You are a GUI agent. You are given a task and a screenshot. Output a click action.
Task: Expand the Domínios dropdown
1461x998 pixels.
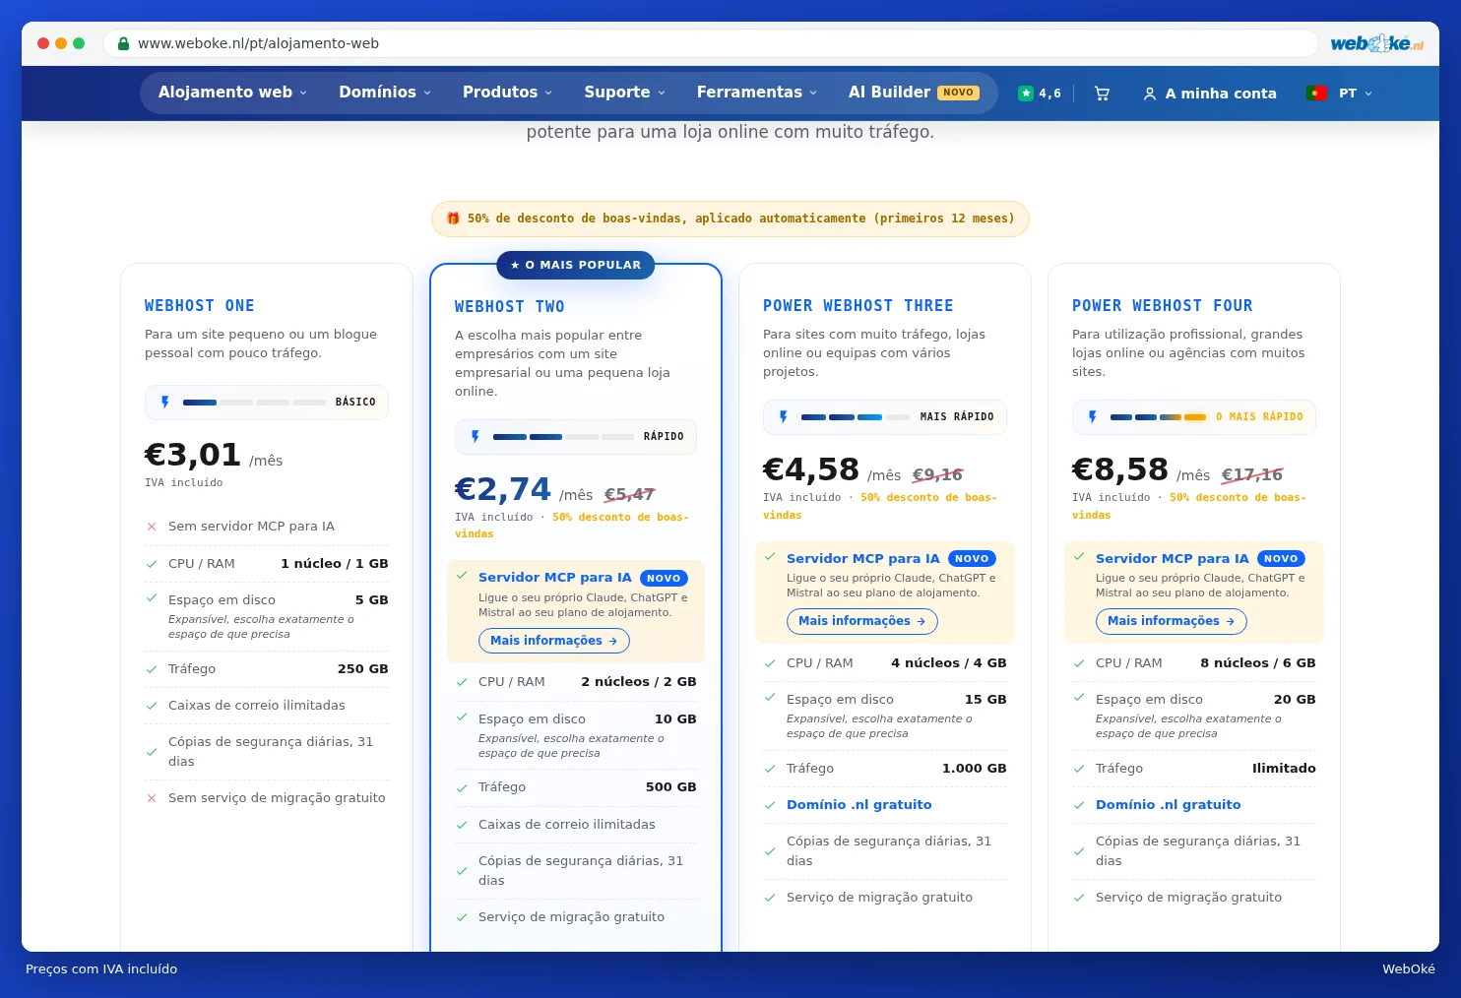point(385,93)
